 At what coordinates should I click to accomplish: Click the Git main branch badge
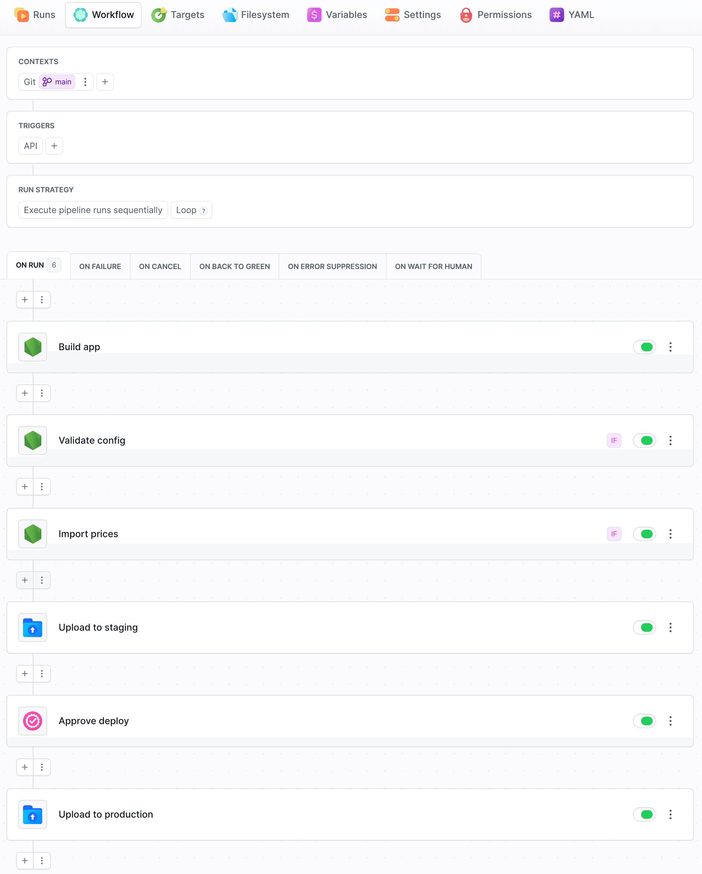pyautogui.click(x=57, y=82)
